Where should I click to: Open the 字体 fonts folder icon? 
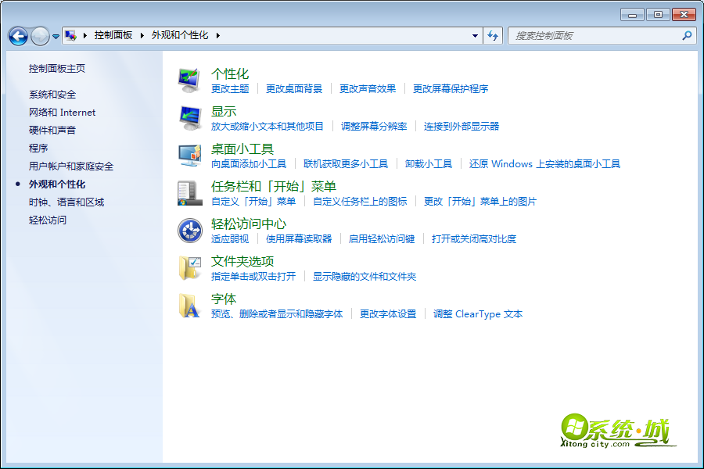(189, 305)
